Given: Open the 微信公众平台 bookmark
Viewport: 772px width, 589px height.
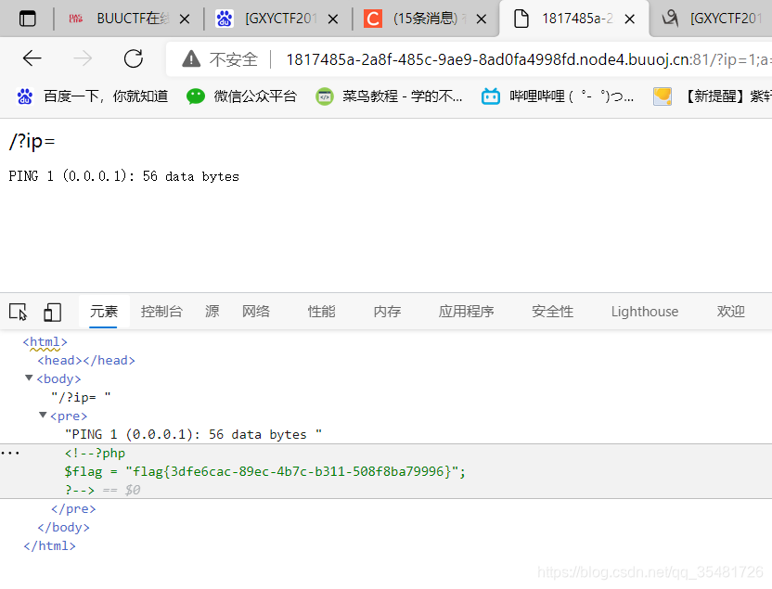Looking at the screenshot, I should [242, 96].
